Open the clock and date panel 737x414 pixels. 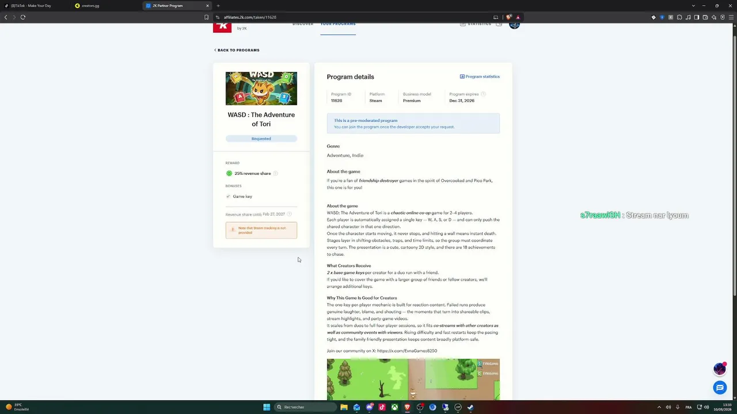[x=722, y=407]
